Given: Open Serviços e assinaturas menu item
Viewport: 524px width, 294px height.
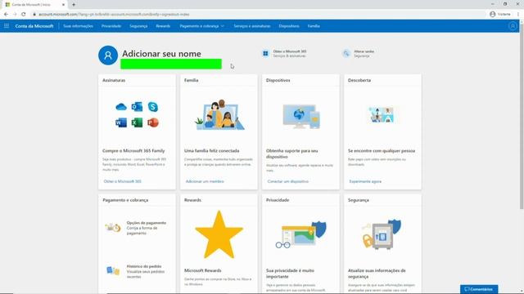Looking at the screenshot, I should click(x=252, y=26).
